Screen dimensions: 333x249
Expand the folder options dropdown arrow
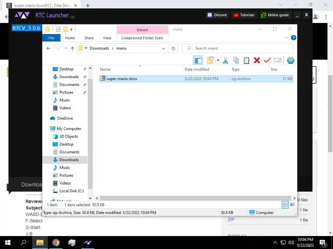click(x=218, y=61)
